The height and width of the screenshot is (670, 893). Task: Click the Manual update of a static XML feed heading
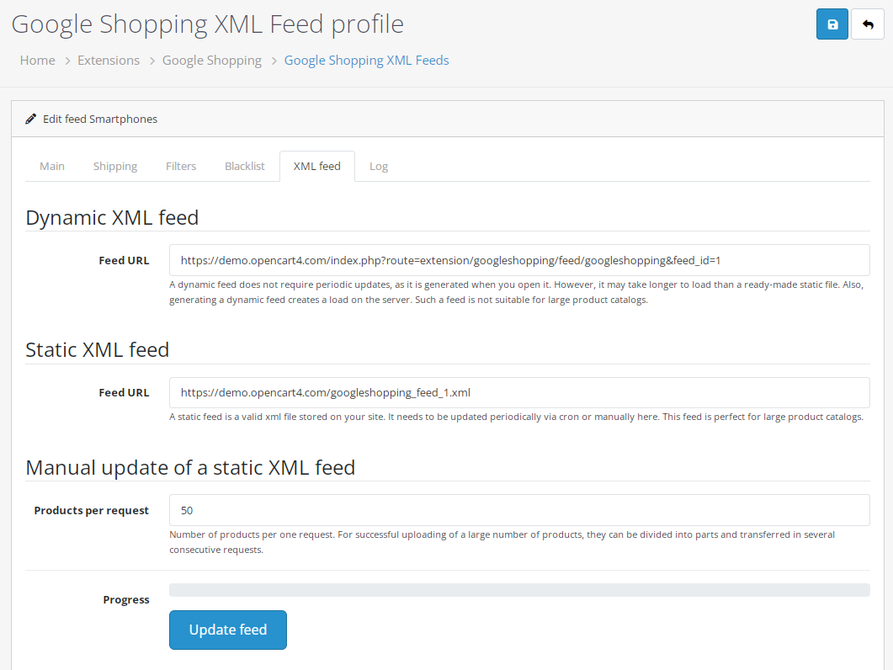(190, 467)
